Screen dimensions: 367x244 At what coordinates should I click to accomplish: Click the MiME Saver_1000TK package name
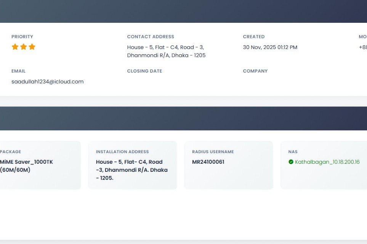tap(26, 162)
